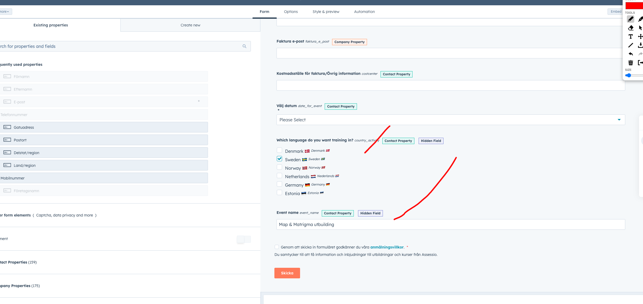Click the Event name text field
Viewport: 643px width, 304px height.
coord(450,224)
